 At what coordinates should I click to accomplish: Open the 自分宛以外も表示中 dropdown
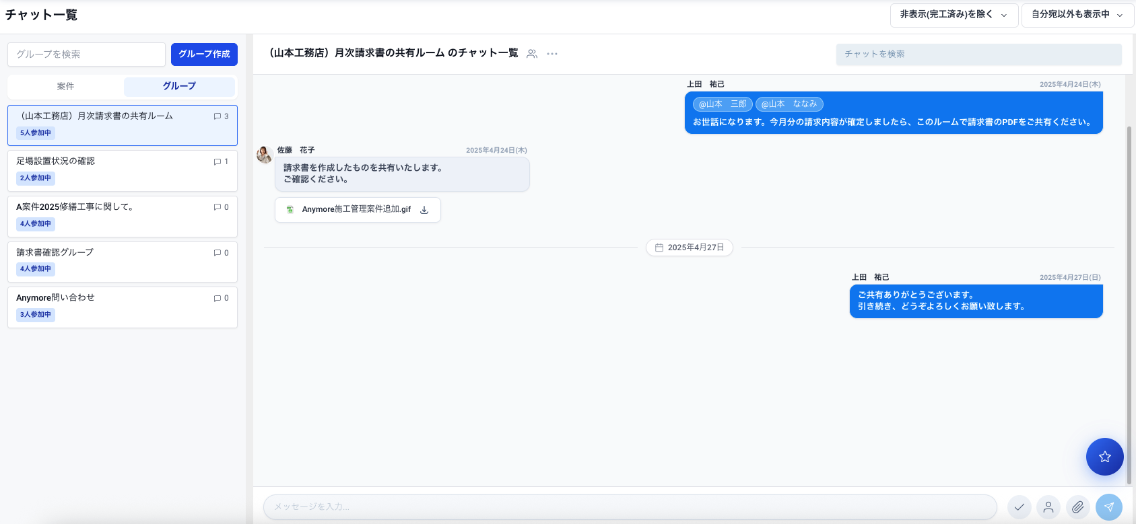tap(1077, 15)
